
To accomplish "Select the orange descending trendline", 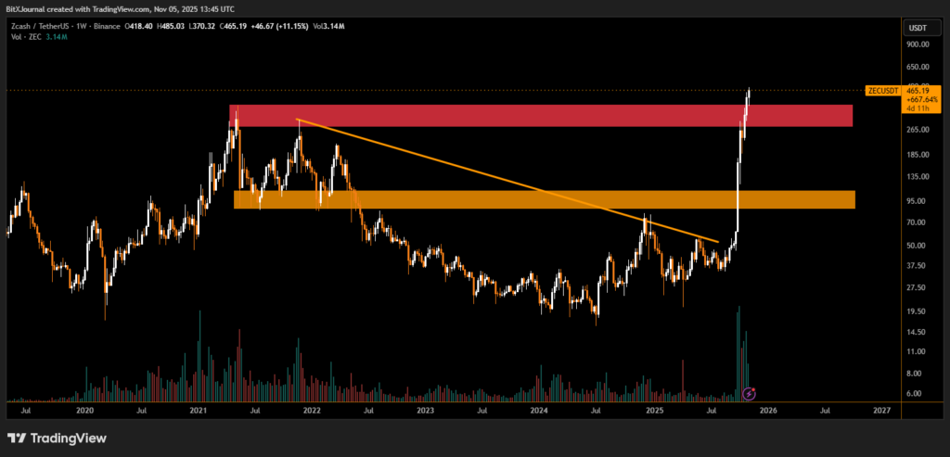I will (x=506, y=180).
